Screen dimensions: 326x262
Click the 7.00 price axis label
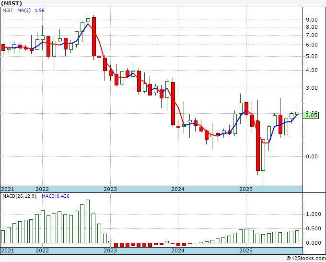(x=312, y=35)
